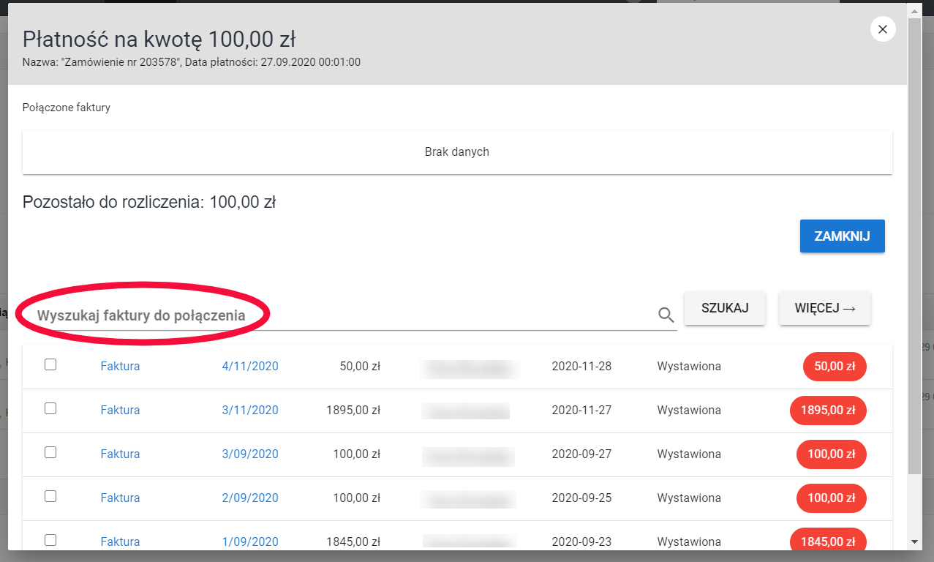The height and width of the screenshot is (562, 934).
Task: Expand more options with WIĘCEJ button
Action: [824, 308]
